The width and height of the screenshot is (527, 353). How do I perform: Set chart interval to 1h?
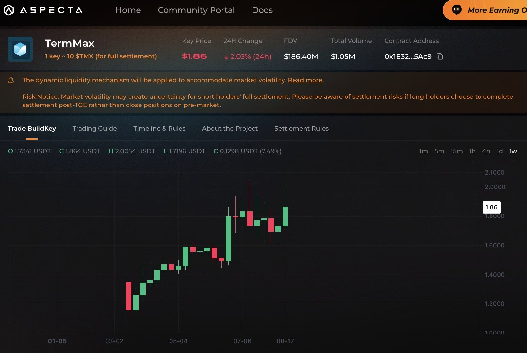472,151
